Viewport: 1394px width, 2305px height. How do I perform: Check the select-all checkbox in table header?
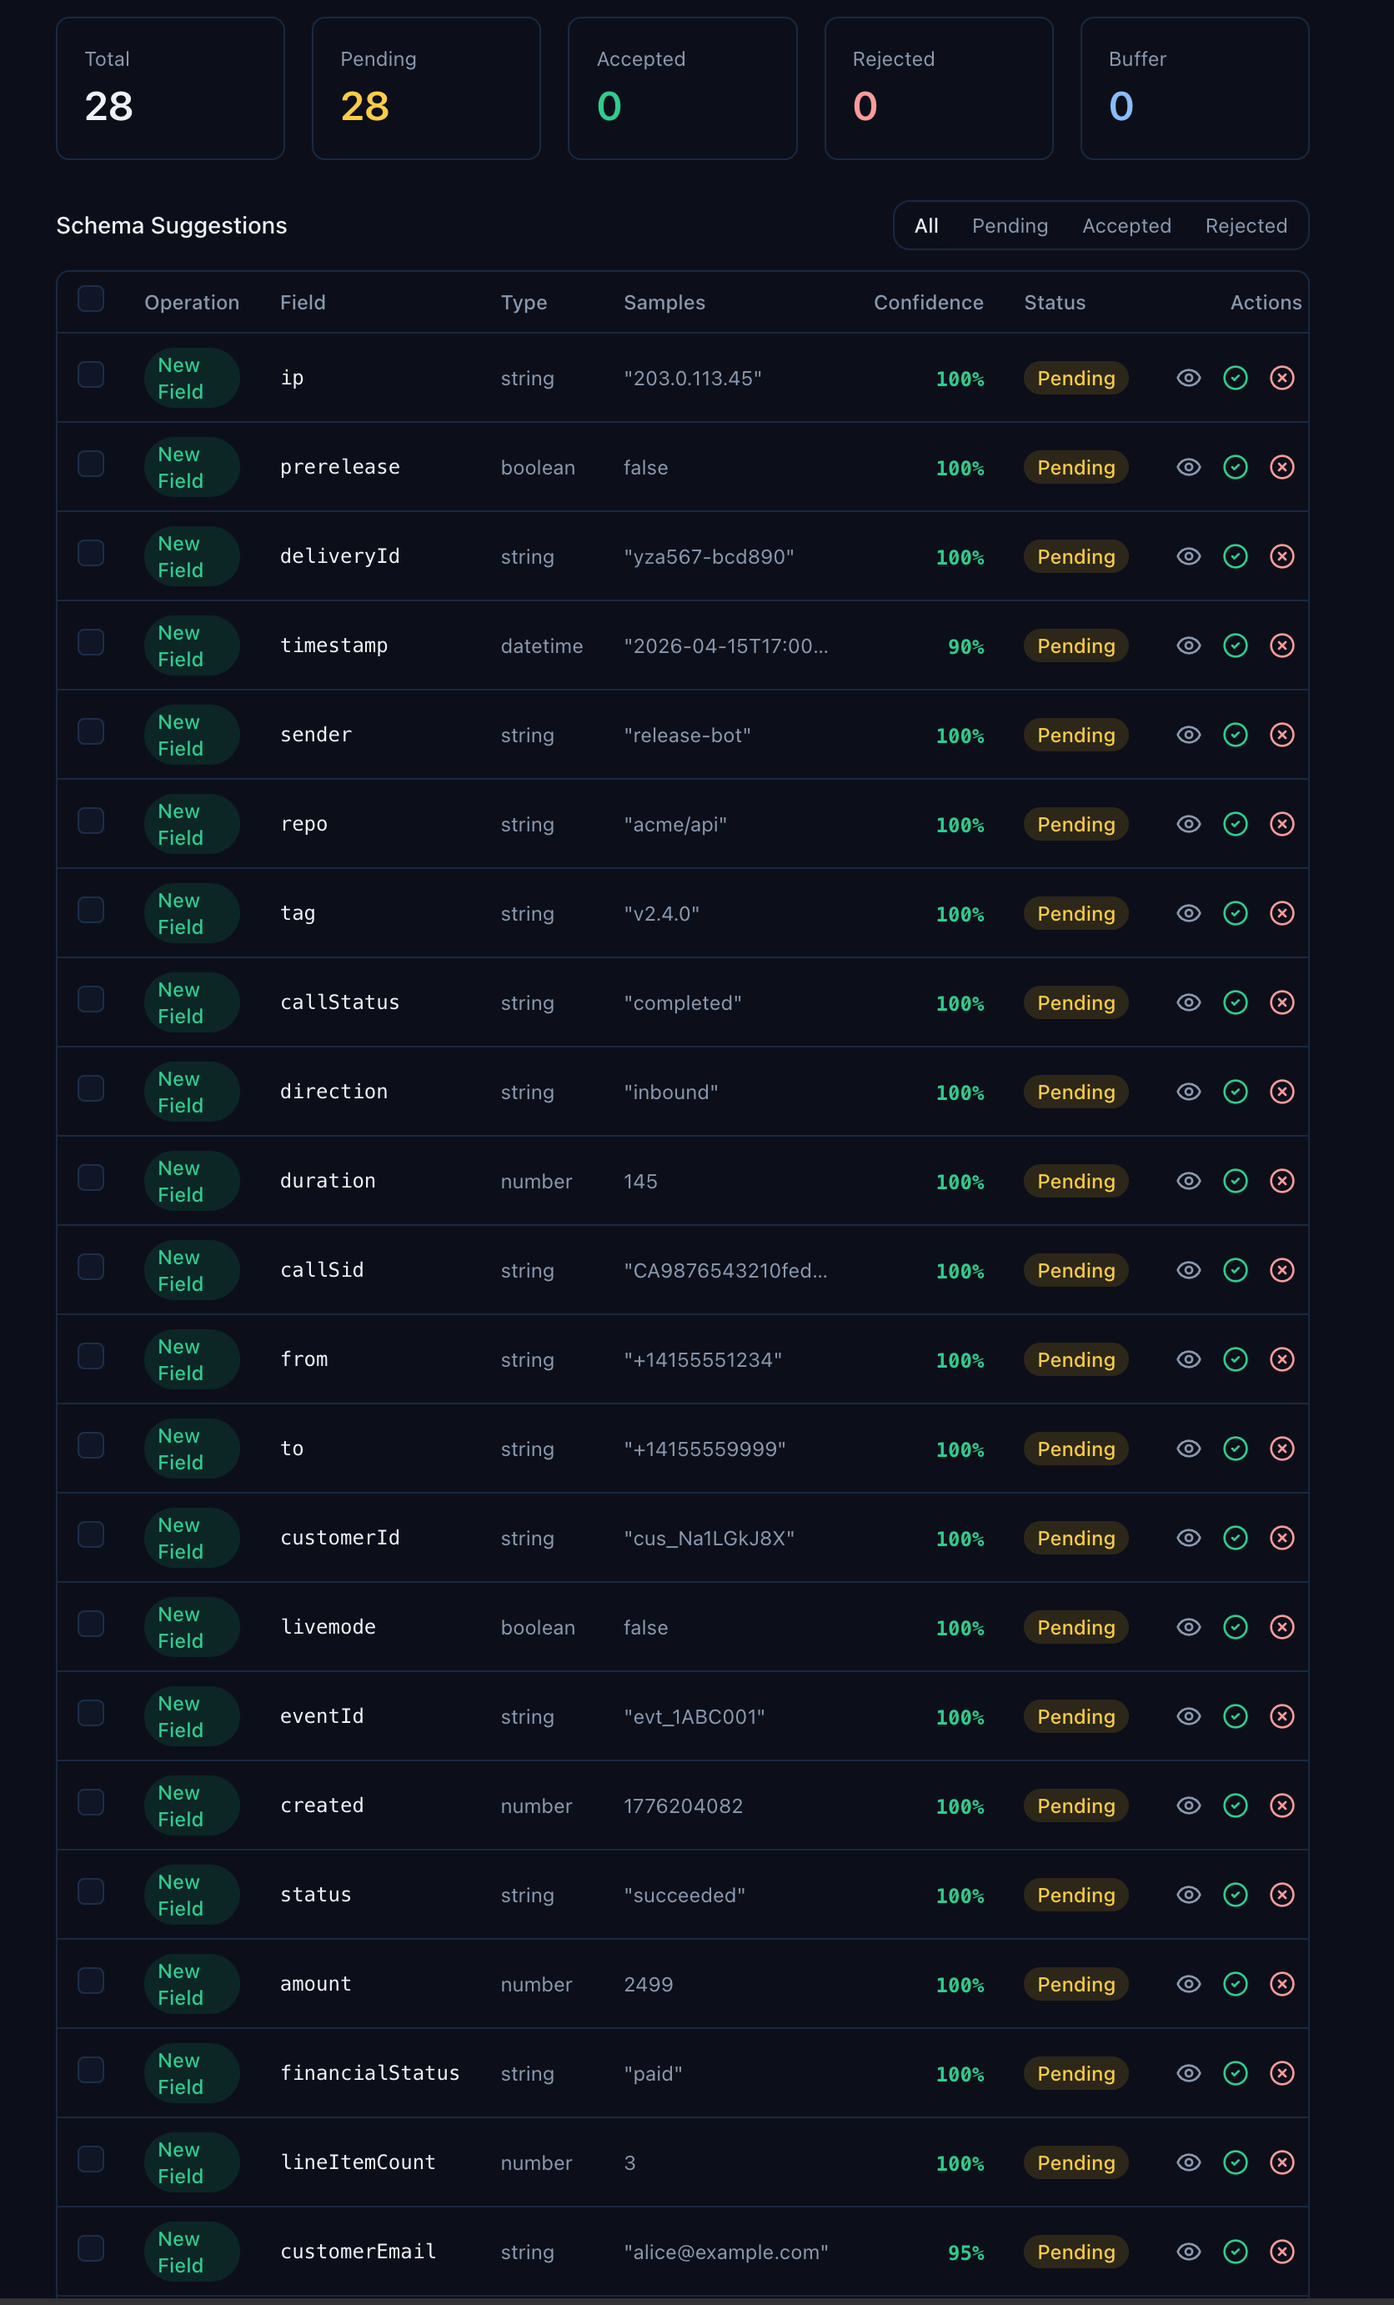(x=91, y=299)
